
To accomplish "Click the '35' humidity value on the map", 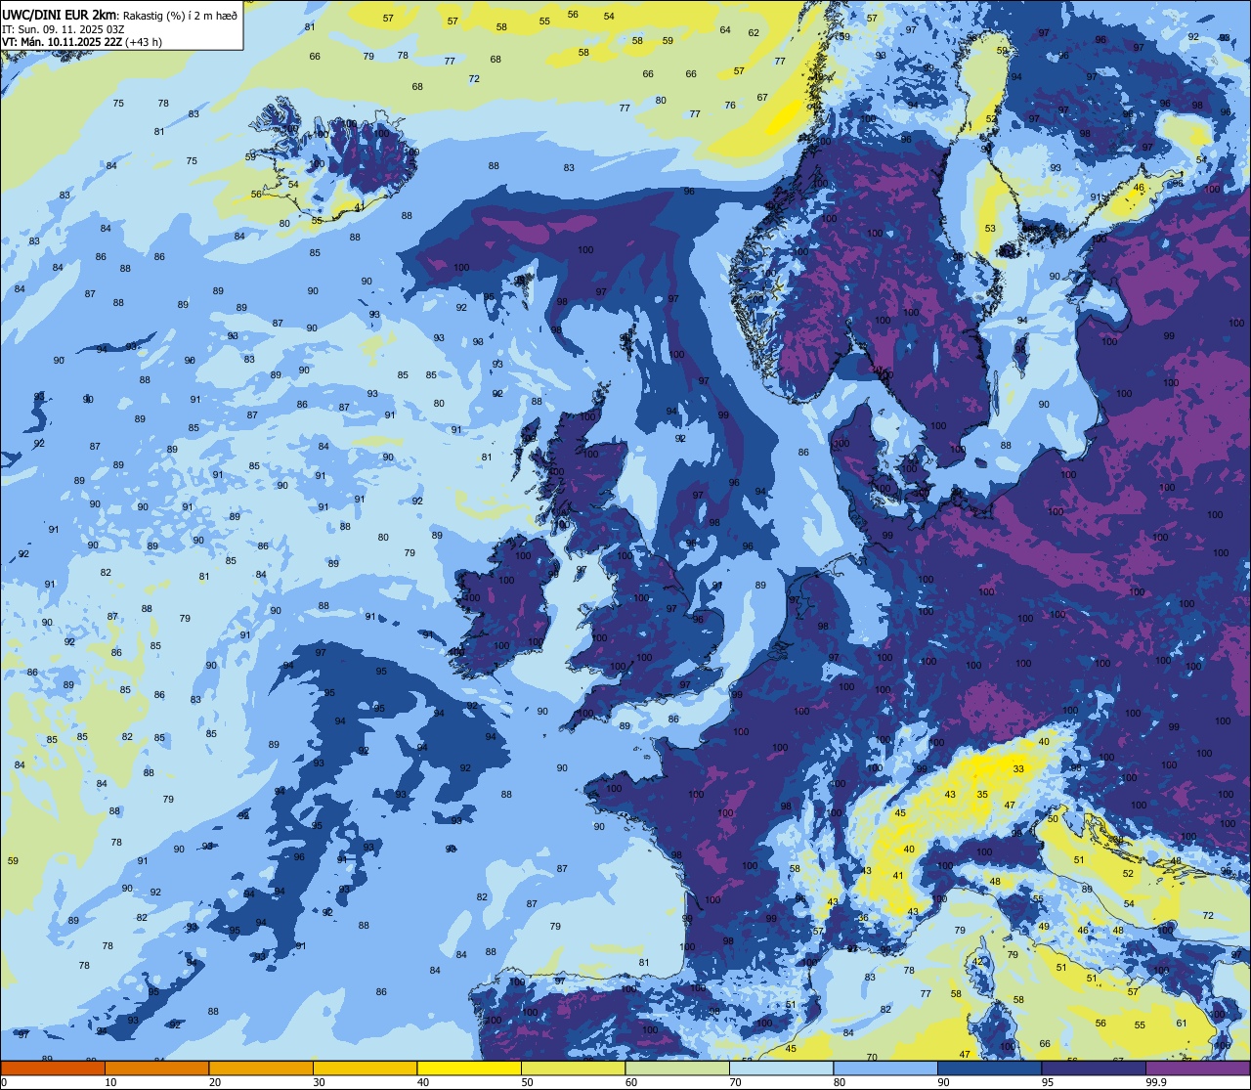I will [982, 795].
